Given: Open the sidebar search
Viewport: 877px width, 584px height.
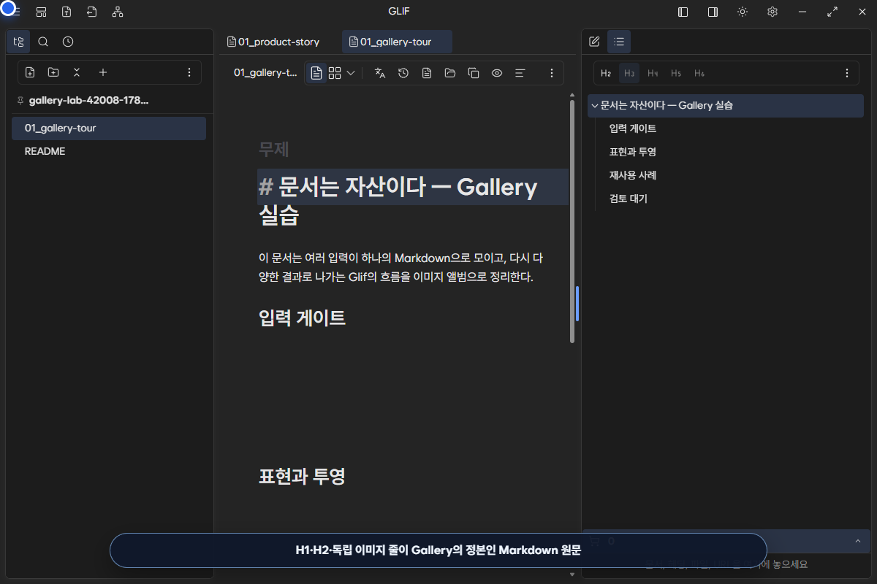Looking at the screenshot, I should point(43,42).
